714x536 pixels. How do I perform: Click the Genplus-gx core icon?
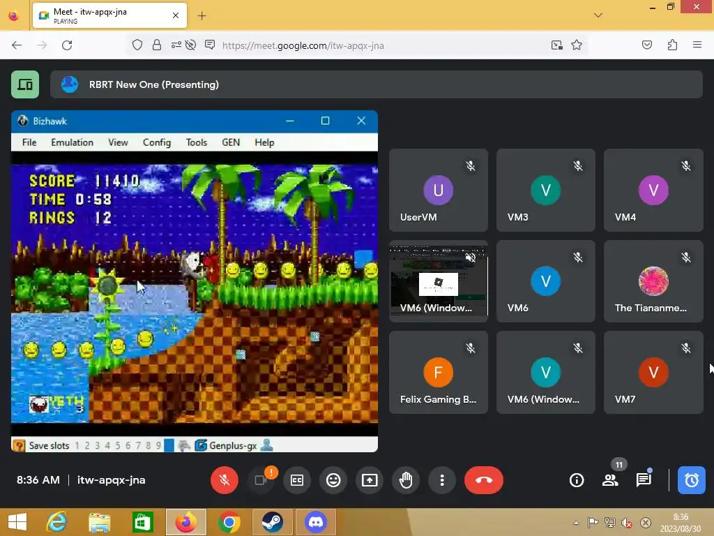tap(201, 445)
